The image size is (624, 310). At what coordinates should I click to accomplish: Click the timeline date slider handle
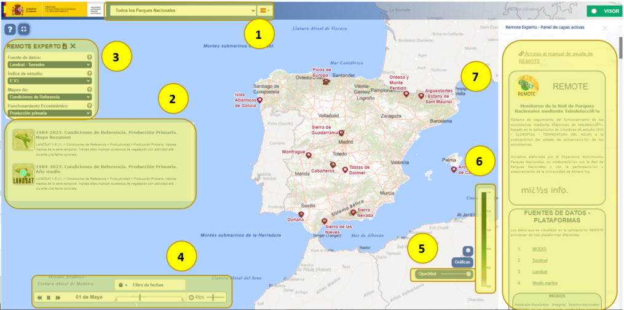click(140, 297)
